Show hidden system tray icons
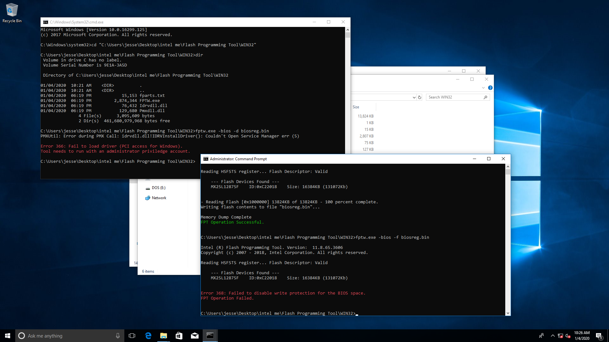 click(553, 336)
